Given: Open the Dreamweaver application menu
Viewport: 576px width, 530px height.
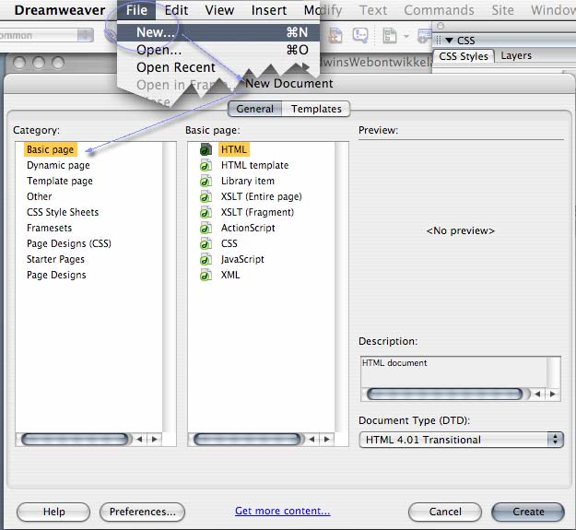Looking at the screenshot, I should pos(60,10).
